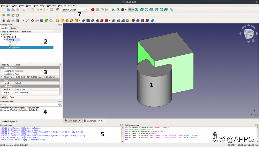Image resolution: width=259 pixels, height=147 pixels.
Task: Select the Start page document tab
Action: point(72,121)
